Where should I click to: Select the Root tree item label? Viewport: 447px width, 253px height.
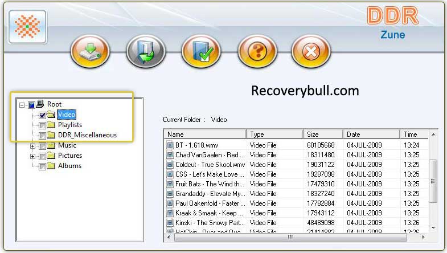point(55,104)
